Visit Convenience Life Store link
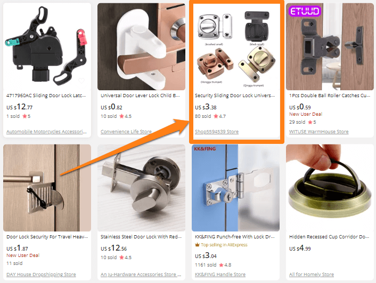 126,132
